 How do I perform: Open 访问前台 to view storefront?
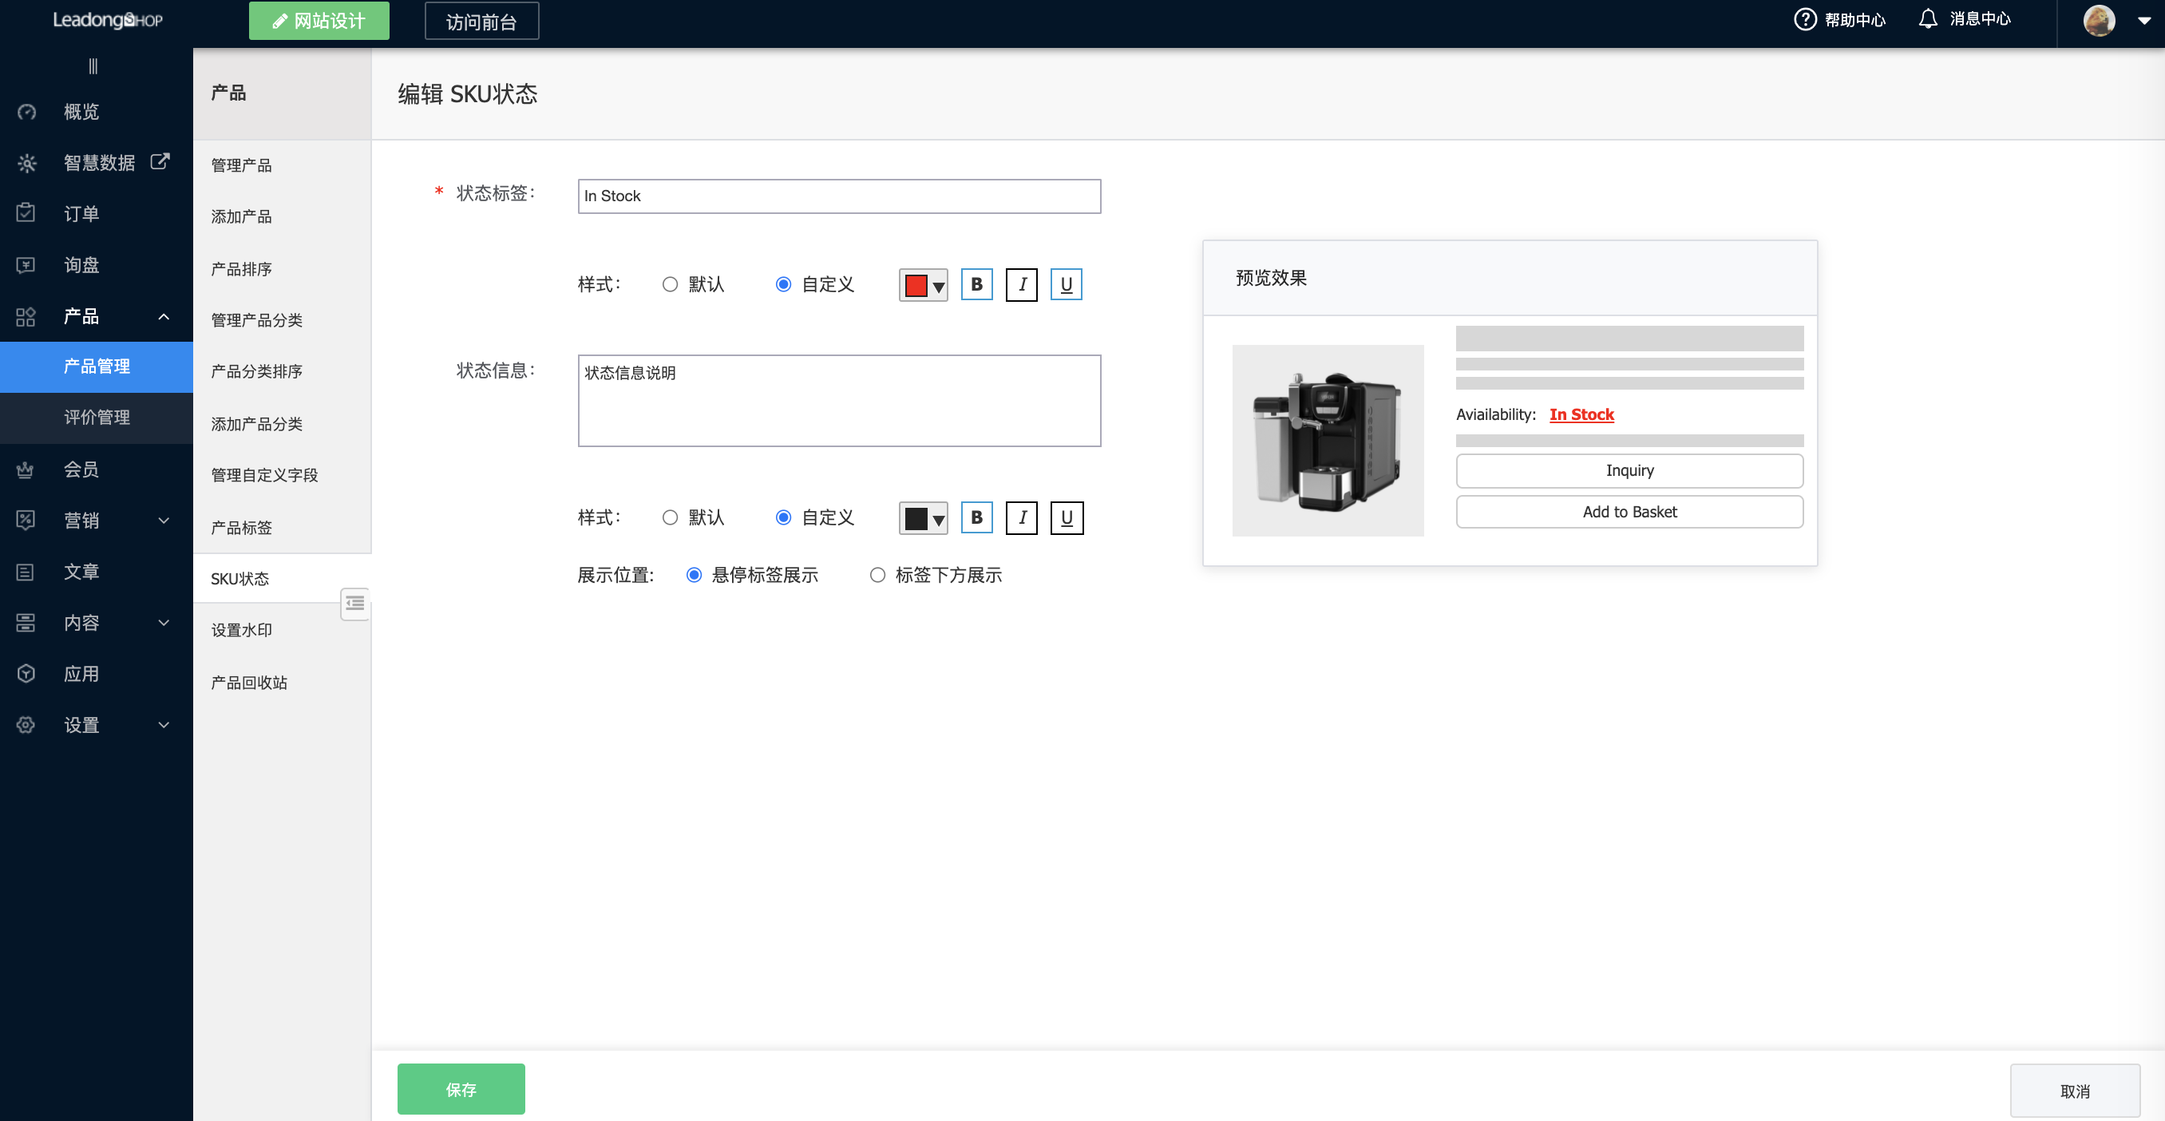481,21
